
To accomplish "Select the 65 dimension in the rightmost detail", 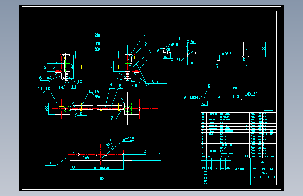I will (x=245, y=65).
